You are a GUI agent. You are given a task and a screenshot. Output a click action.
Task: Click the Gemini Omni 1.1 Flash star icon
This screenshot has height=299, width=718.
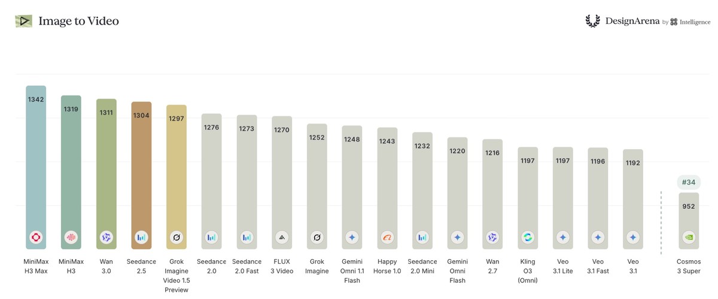(352, 237)
